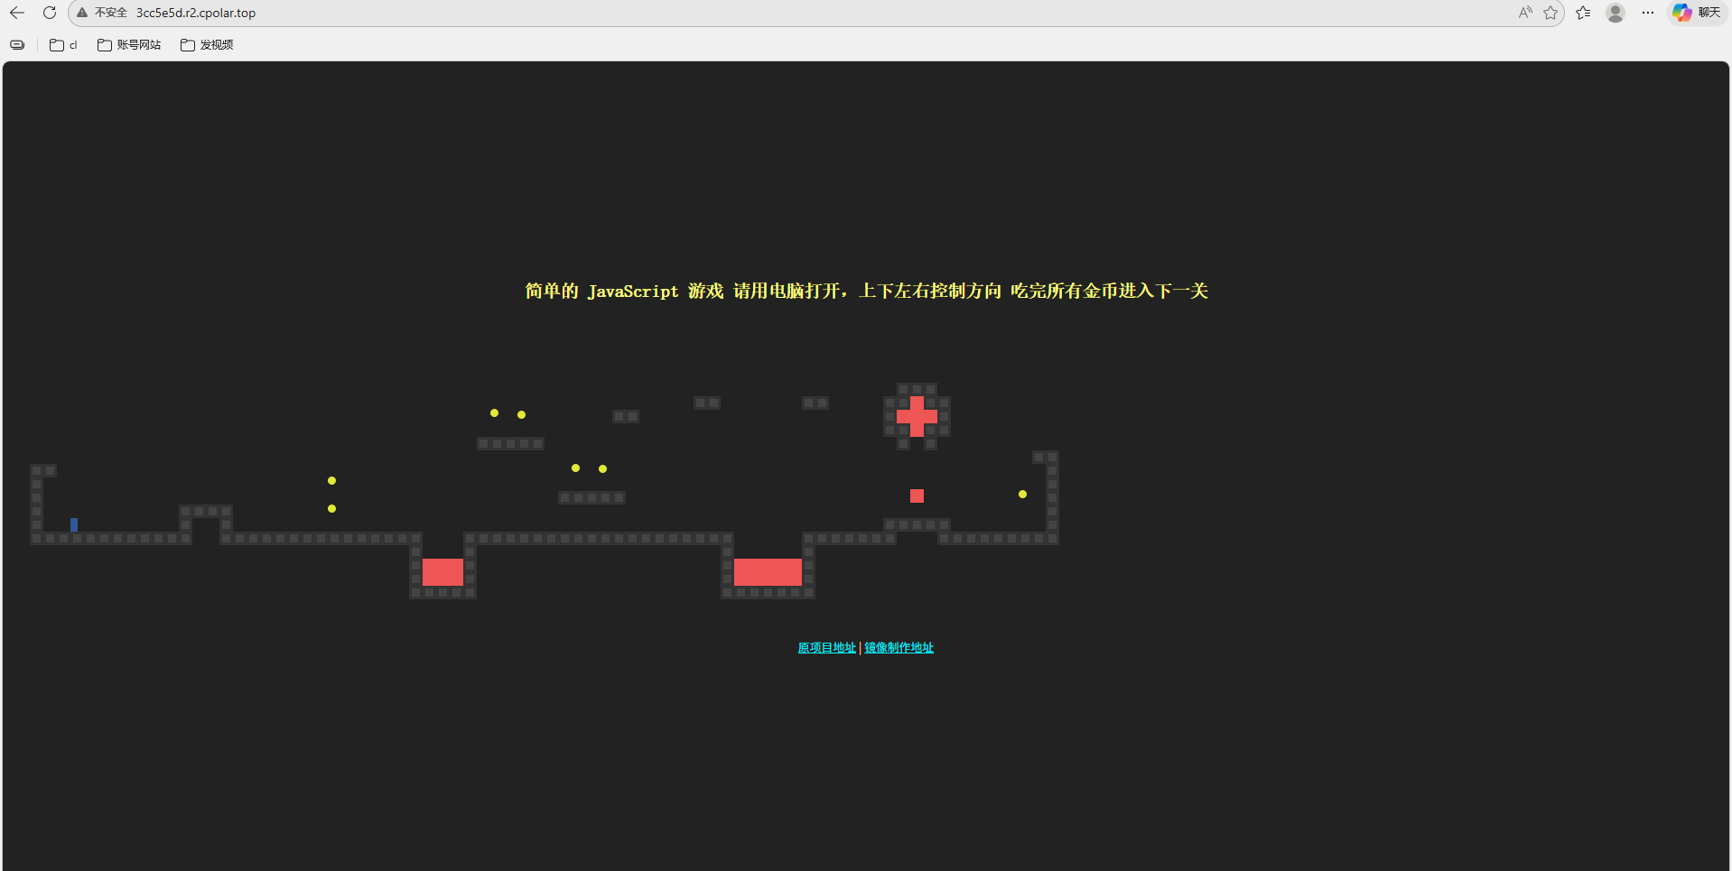1732x871 pixels.
Task: Expand the cl bookmarks folder
Action: [x=63, y=45]
